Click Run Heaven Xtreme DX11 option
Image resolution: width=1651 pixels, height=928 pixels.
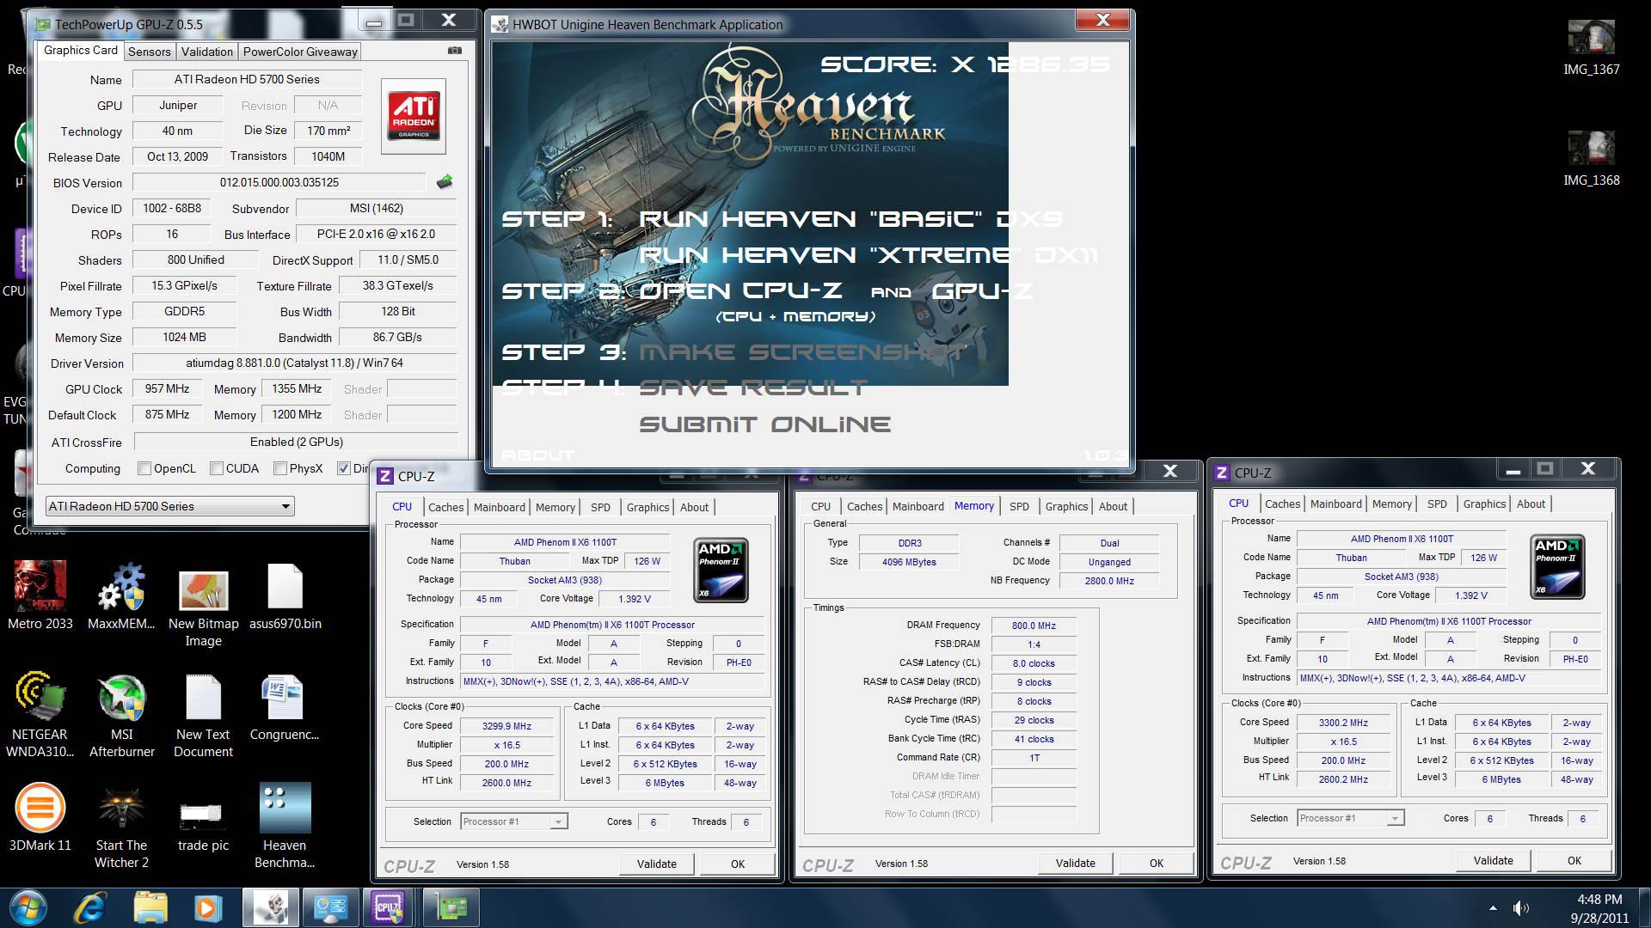coord(868,255)
